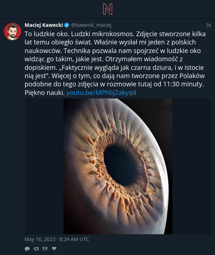Click the retweet arrows icon

coord(36,249)
